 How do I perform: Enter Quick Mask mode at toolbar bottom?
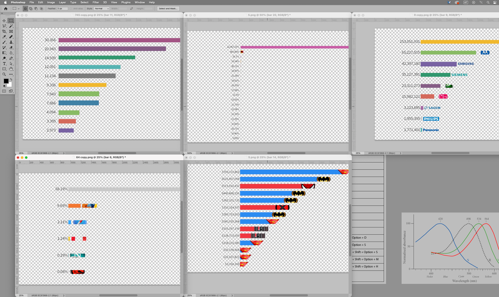(4, 90)
